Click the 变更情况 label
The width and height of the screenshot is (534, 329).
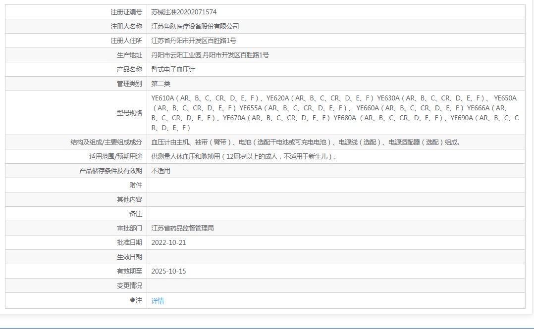129,285
